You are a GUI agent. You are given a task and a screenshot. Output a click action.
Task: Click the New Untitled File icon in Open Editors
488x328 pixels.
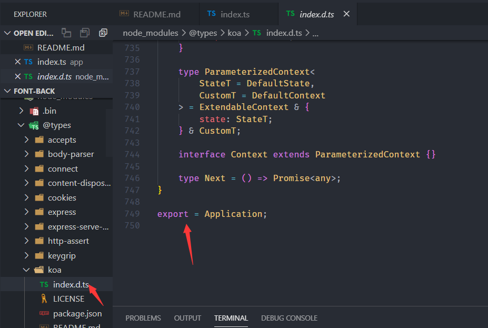coord(66,33)
